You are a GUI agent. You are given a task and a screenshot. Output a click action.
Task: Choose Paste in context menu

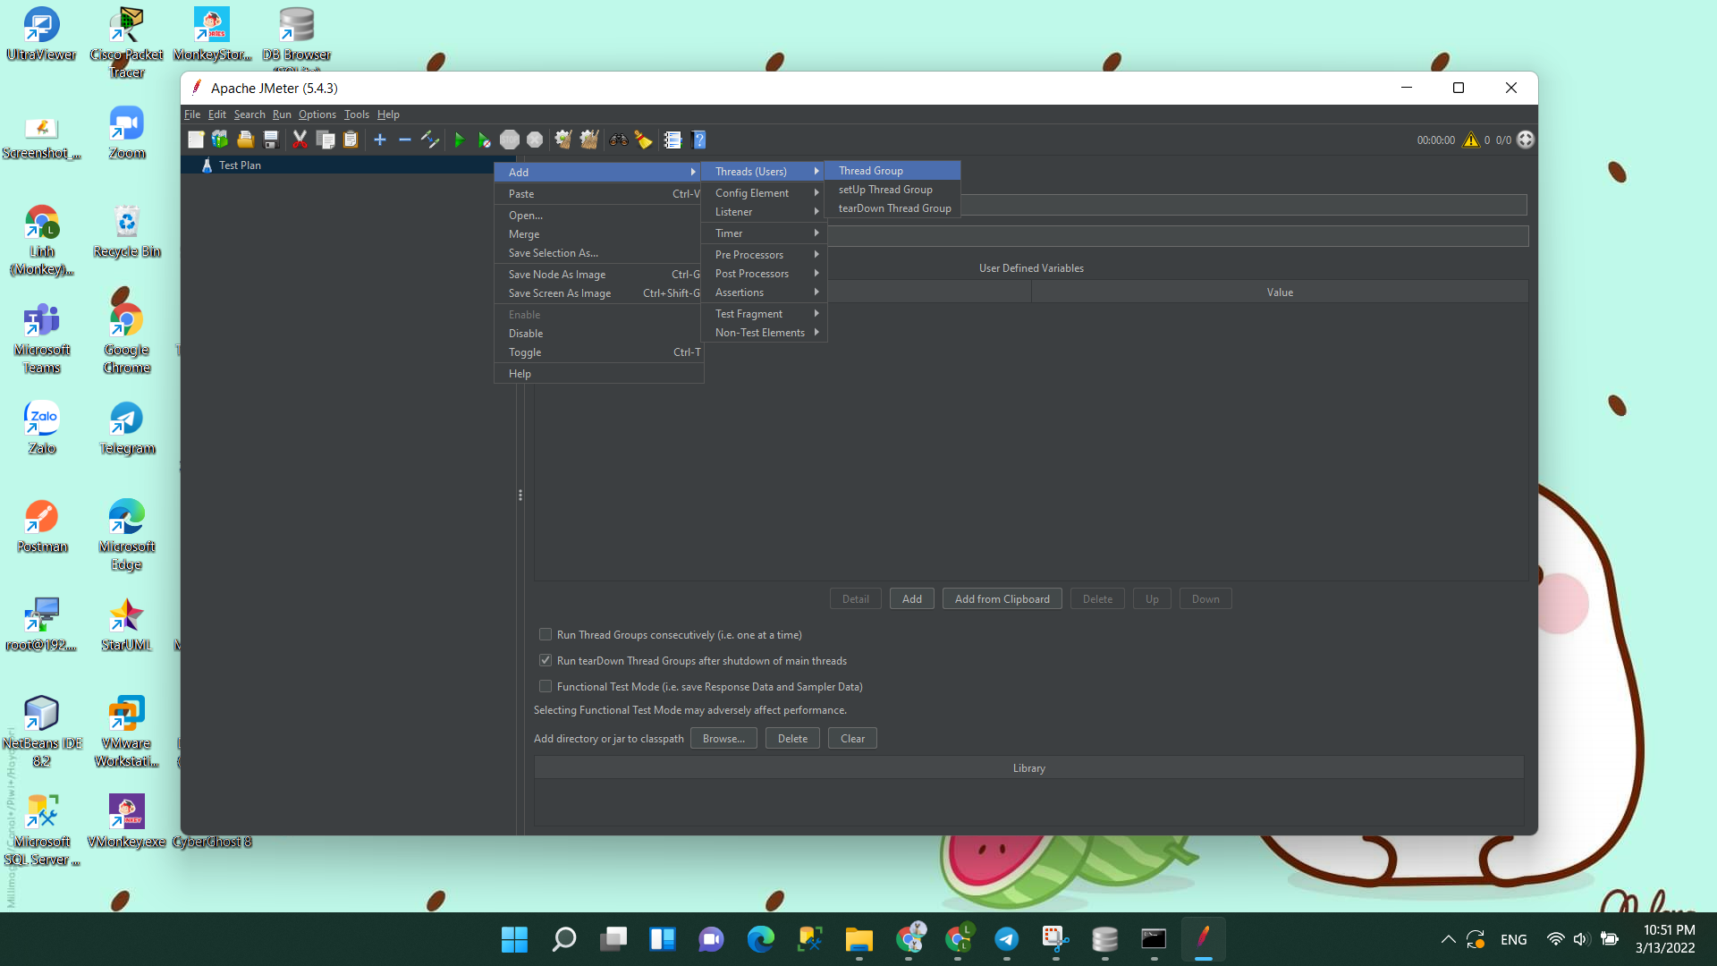599,193
